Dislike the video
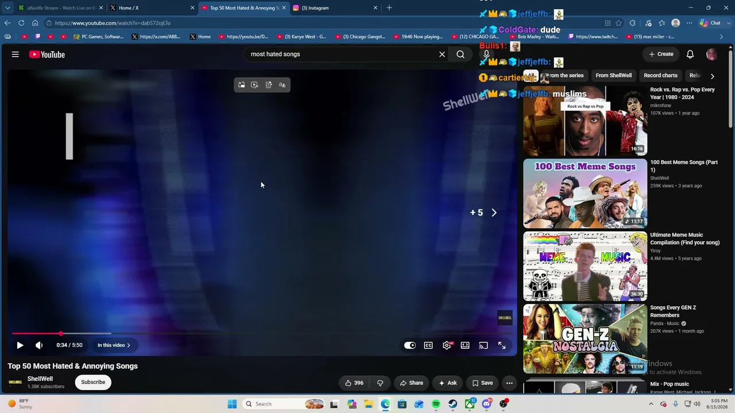This screenshot has height=413, width=735. point(380,383)
